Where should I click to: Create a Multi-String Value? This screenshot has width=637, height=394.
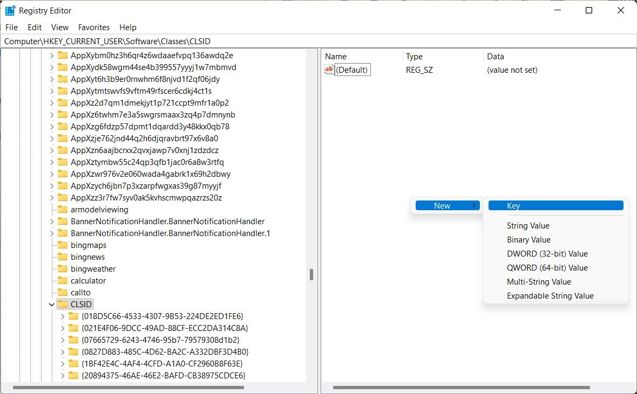tap(539, 281)
